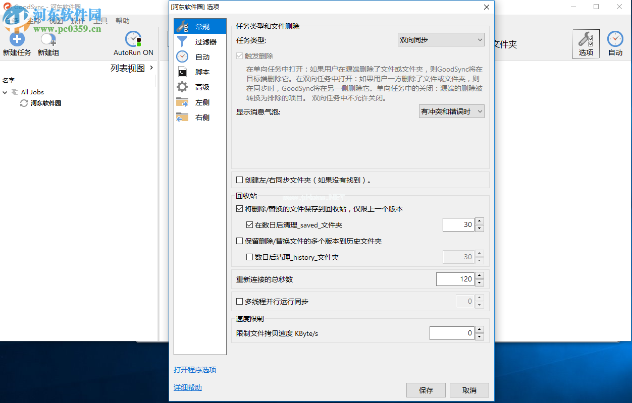The image size is (632, 403).
Task: Open the 过滤器 (Filters) funnel section
Action: pyautogui.click(x=182, y=42)
